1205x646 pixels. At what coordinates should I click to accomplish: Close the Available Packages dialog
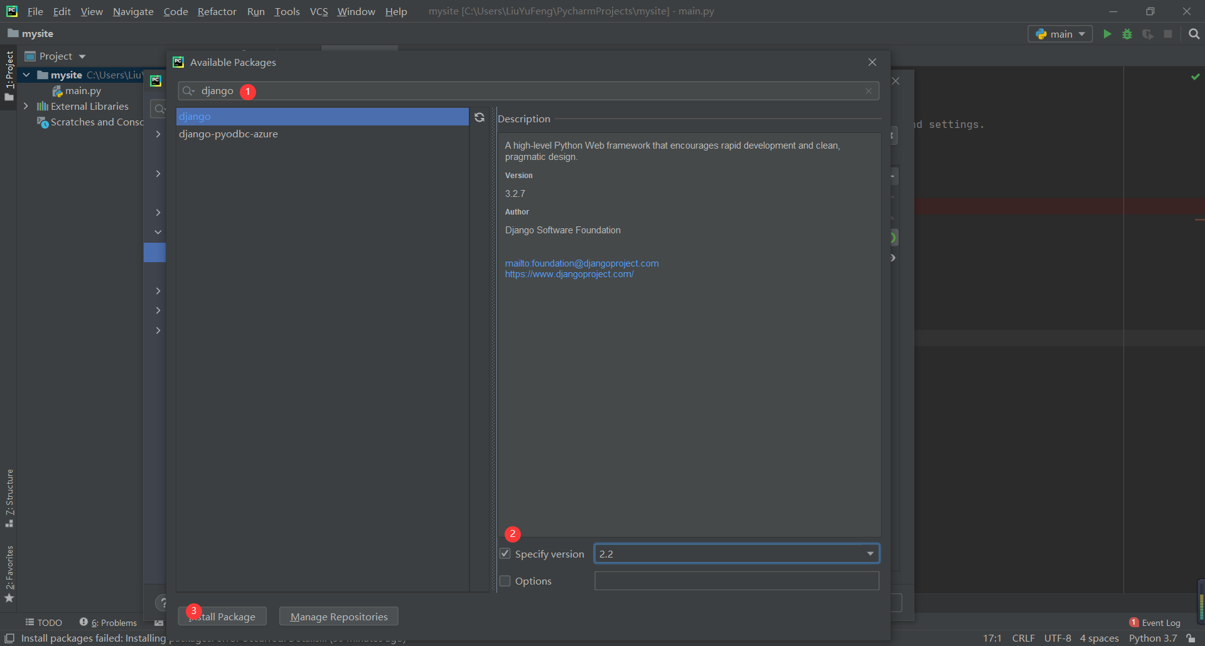872,62
